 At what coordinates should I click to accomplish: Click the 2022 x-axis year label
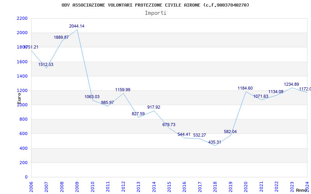coord(276,187)
